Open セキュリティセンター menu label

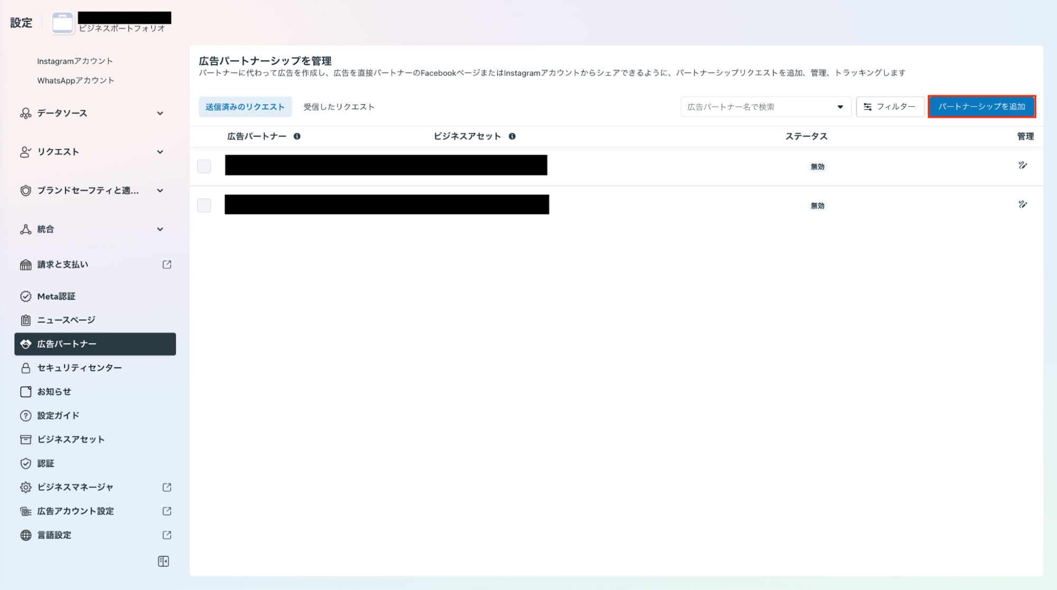pyautogui.click(x=79, y=368)
